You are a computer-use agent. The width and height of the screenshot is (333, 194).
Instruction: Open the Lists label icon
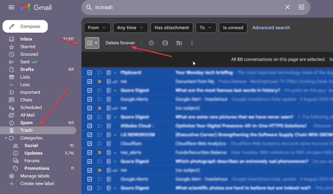(11, 77)
